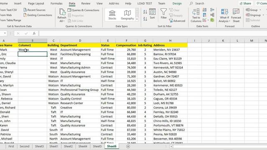Cancel formula bar entry X icon
The width and height of the screenshot is (267, 150).
pyautogui.click(x=18, y=33)
